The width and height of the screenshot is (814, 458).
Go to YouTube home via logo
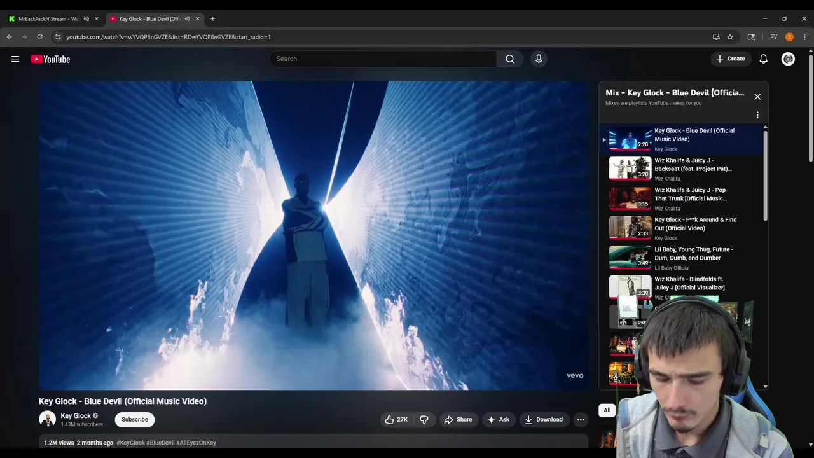[50, 59]
